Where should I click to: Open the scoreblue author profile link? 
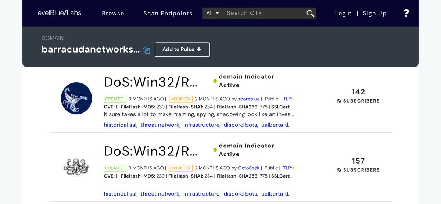249,99
